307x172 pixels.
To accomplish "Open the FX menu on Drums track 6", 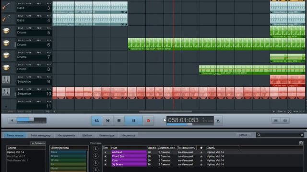I will (49, 40).
